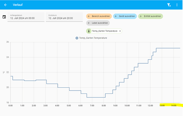183x116 pixels.
Task: Click the thermometer icon on entity chip
Action: coord(89,31)
